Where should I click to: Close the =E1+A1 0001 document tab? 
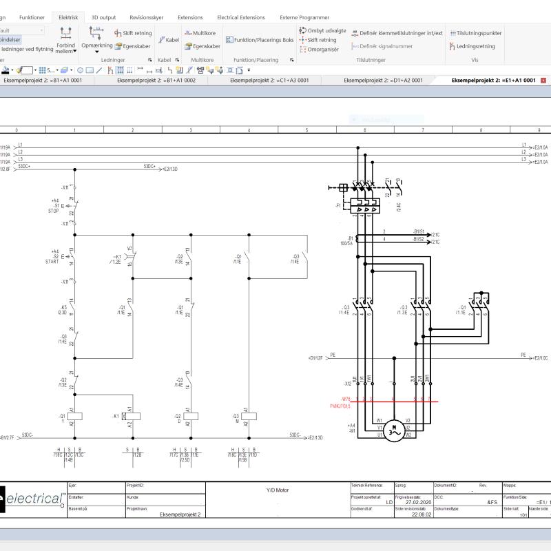[543, 81]
